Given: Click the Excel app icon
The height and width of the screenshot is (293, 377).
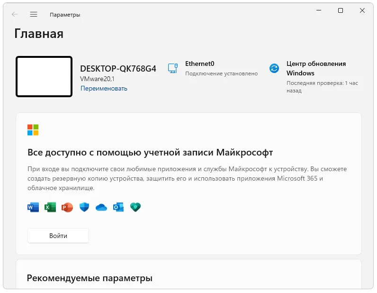Looking at the screenshot, I should click(x=50, y=207).
